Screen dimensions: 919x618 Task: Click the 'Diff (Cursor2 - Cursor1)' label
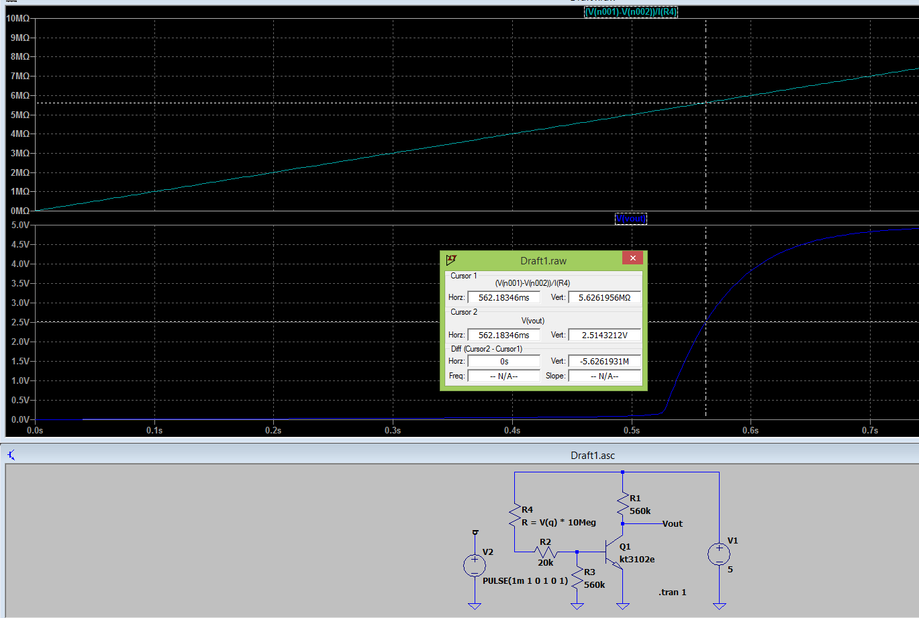point(487,349)
